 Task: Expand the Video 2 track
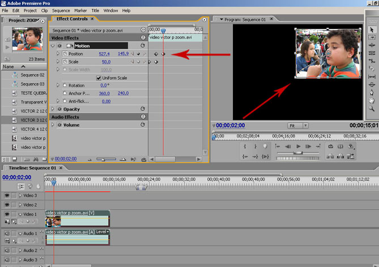coord(20,205)
